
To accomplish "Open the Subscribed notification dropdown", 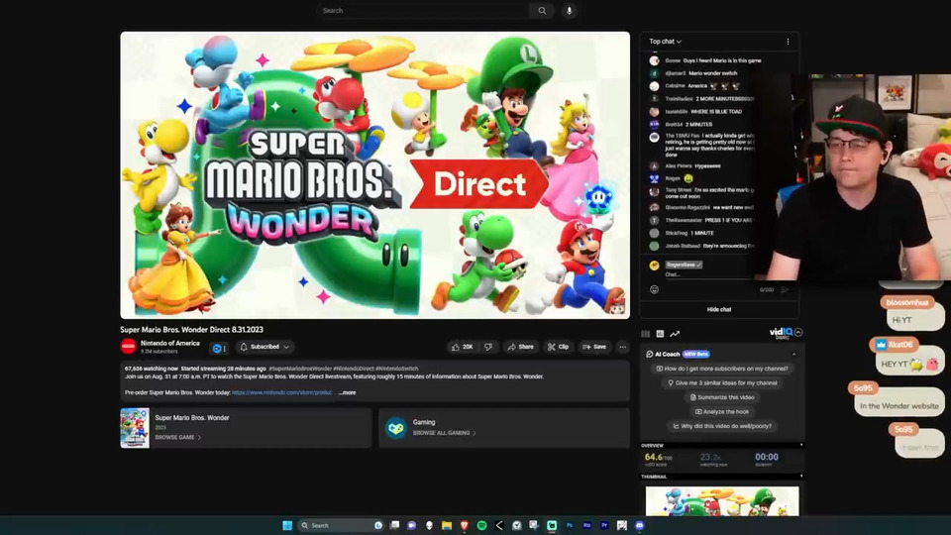I will pos(264,347).
